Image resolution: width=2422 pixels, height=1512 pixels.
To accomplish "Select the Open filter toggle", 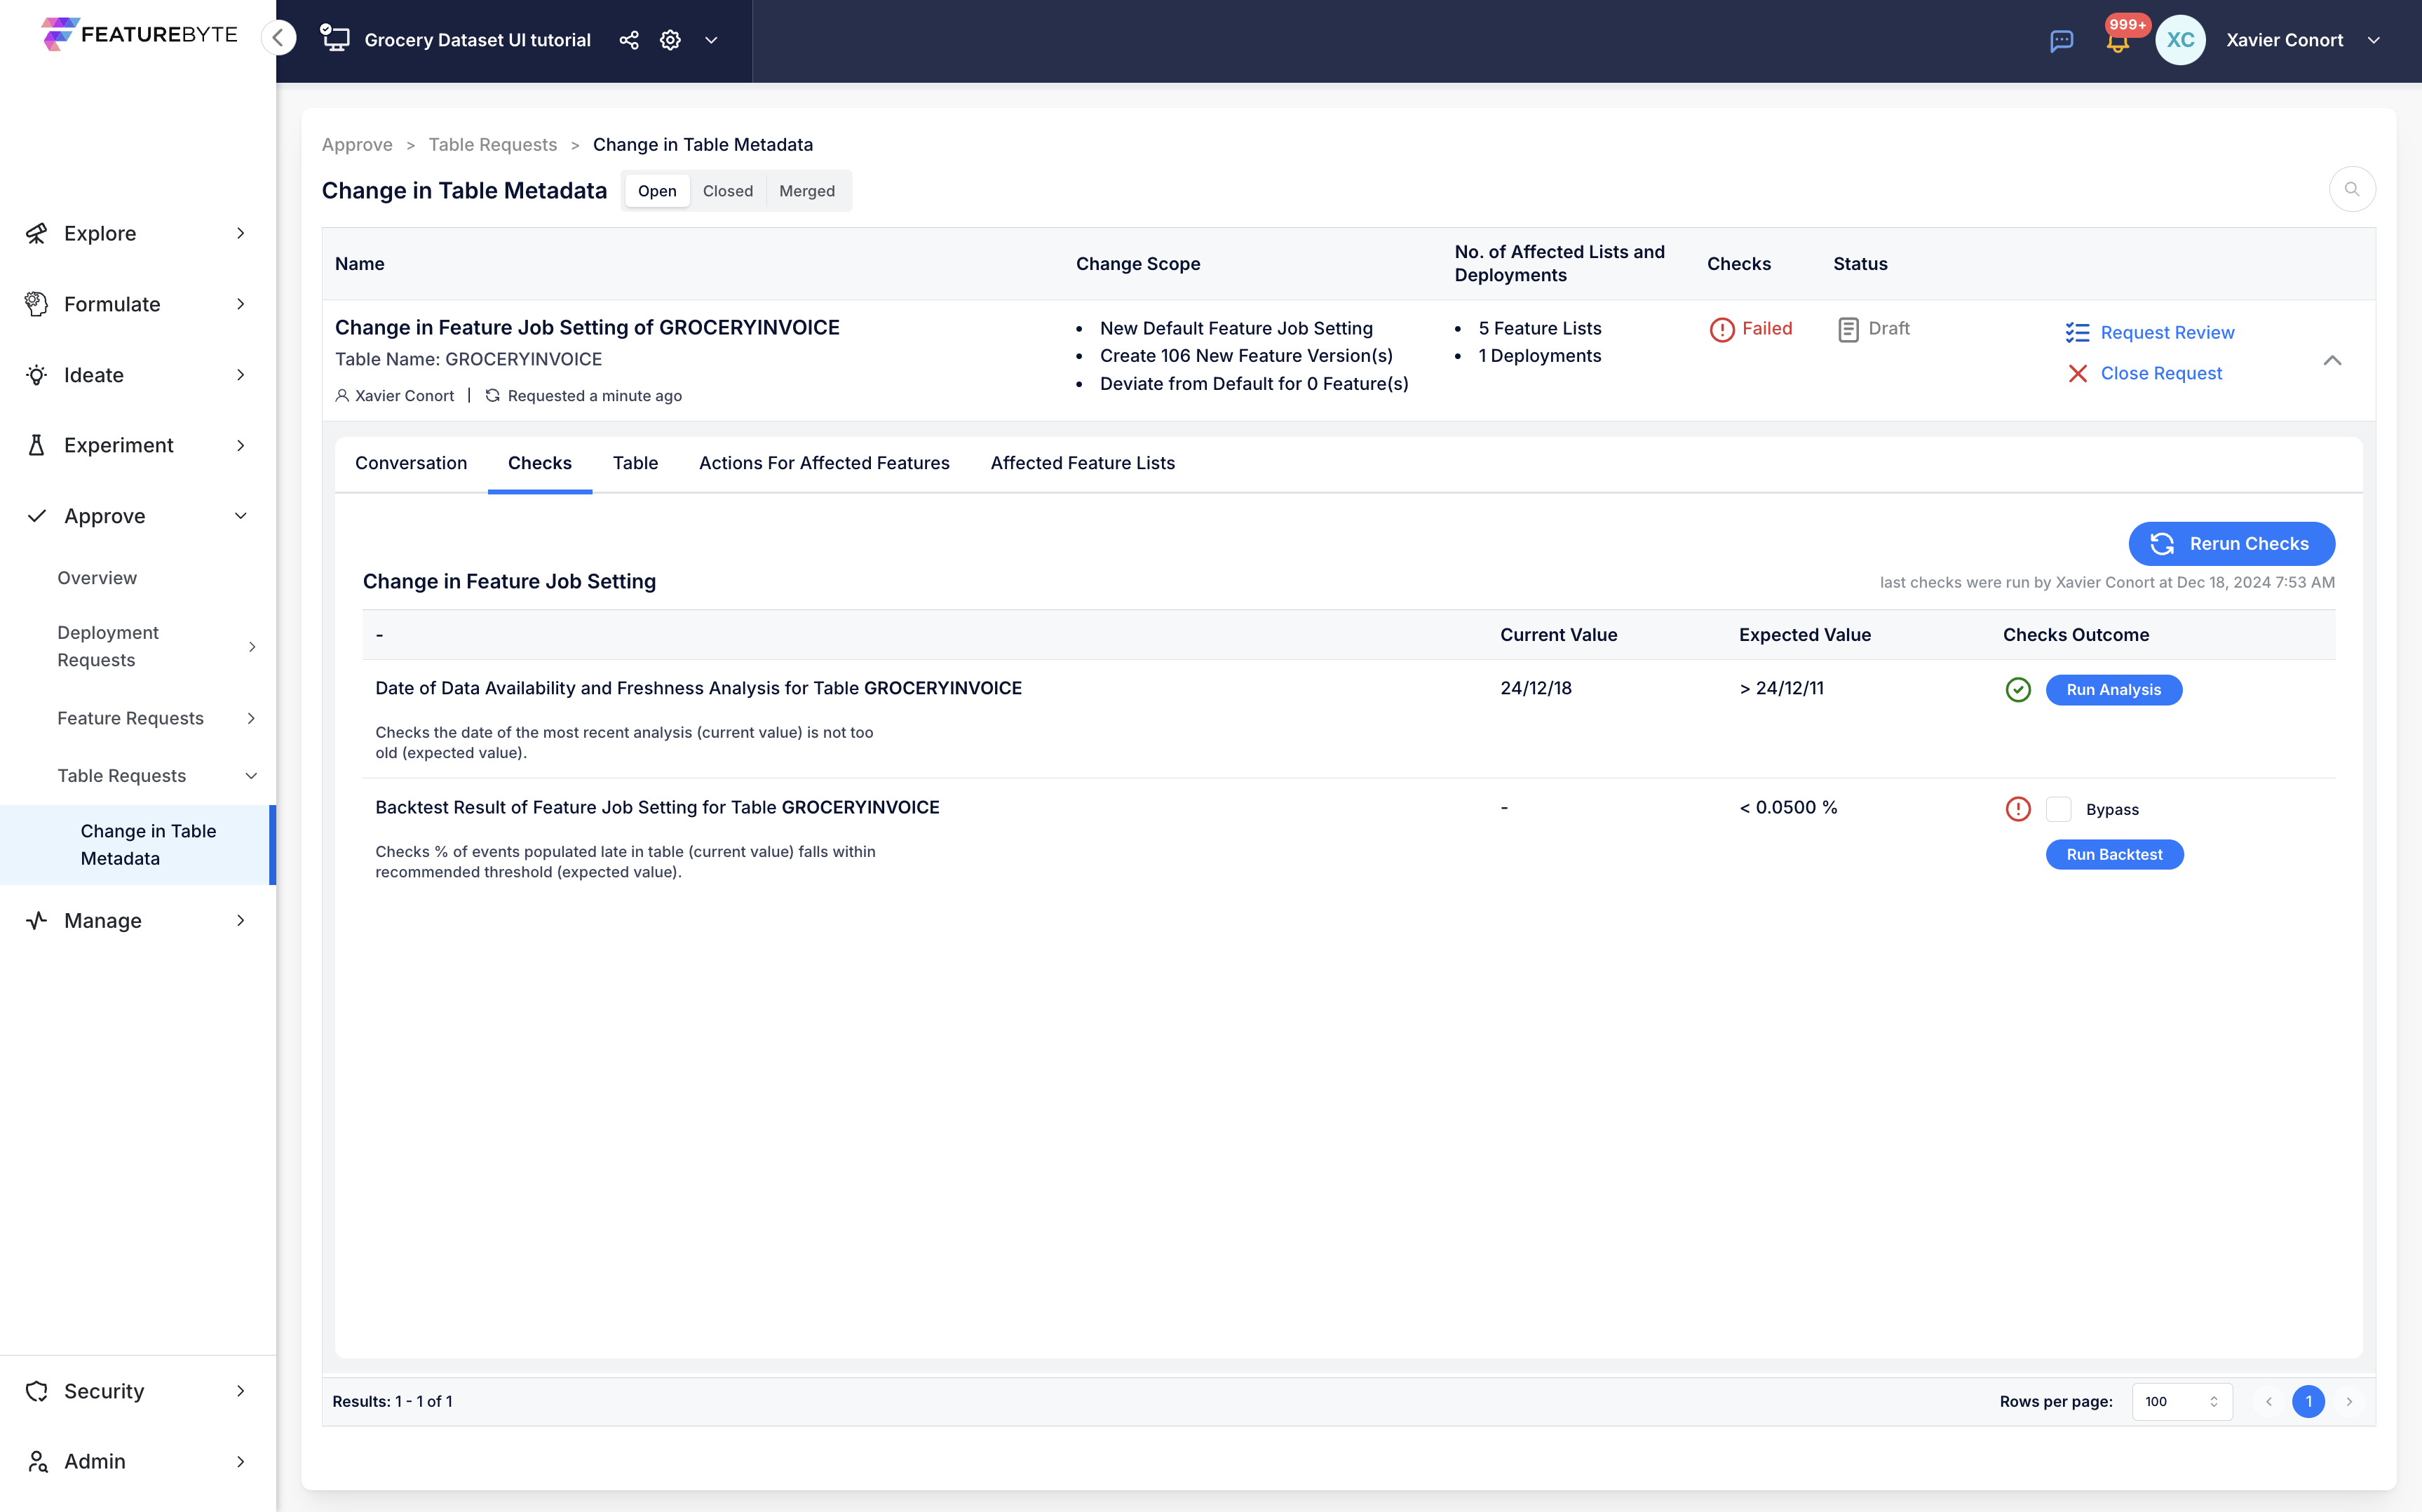I will [657, 191].
